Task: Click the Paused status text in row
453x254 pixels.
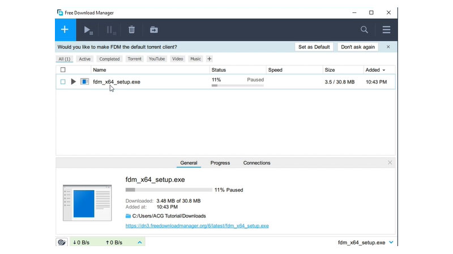Action: pyautogui.click(x=255, y=80)
